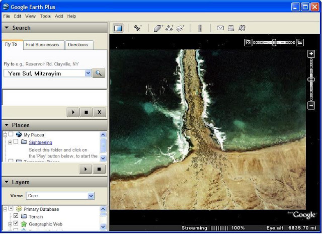
Task: Uncheck the Geographic Web checkbox
Action: [x=16, y=223]
